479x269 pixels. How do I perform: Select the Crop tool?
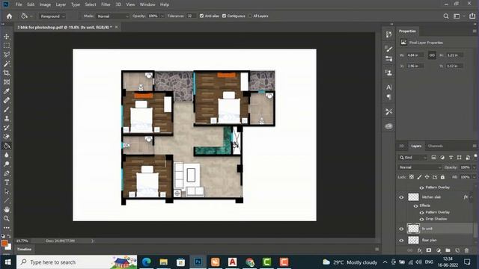tap(7, 73)
